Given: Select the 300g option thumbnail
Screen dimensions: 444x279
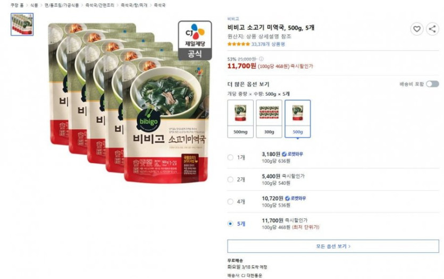Looking at the screenshot, I should tap(269, 119).
